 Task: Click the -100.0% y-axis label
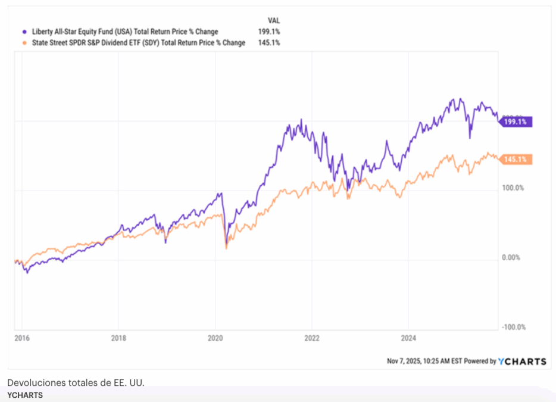coord(512,327)
